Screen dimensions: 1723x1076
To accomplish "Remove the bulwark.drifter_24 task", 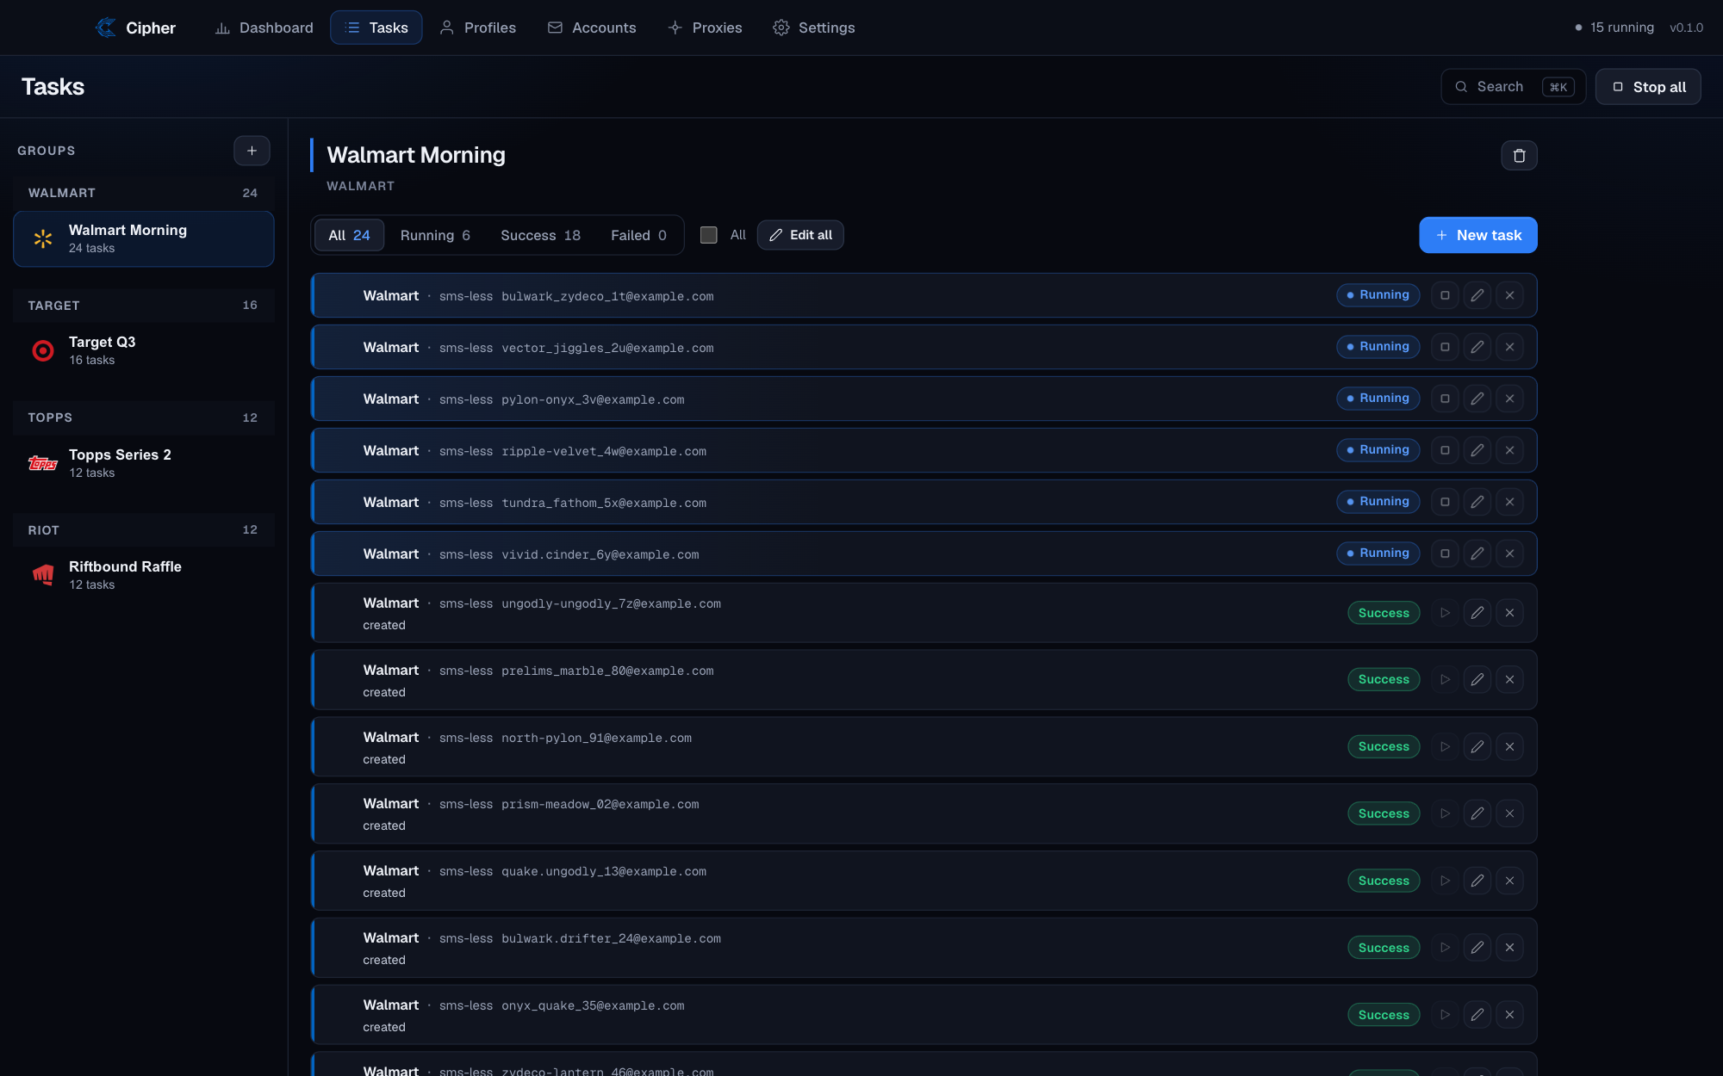I will [x=1509, y=948].
